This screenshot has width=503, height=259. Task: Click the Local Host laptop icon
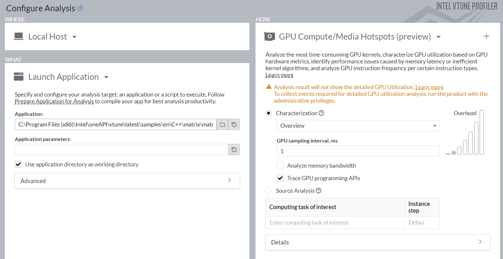(19, 36)
